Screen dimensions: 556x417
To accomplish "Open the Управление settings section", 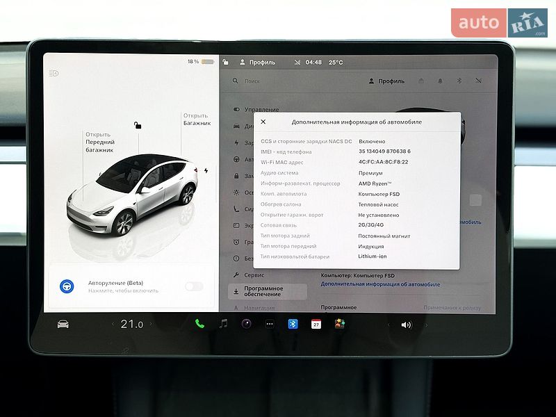I will 256,110.
